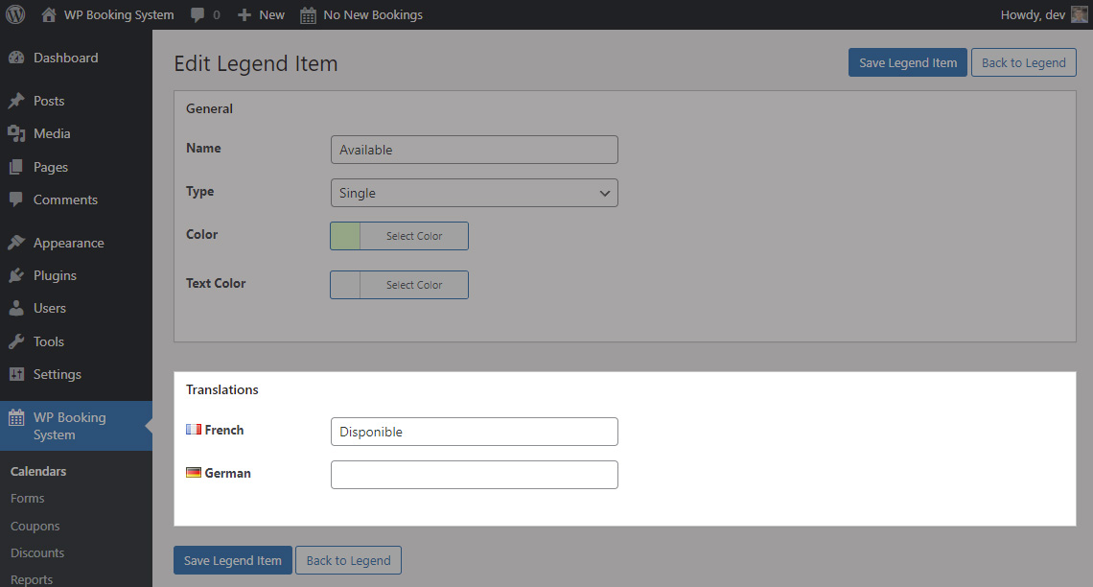Click the German flag icon

tap(194, 473)
